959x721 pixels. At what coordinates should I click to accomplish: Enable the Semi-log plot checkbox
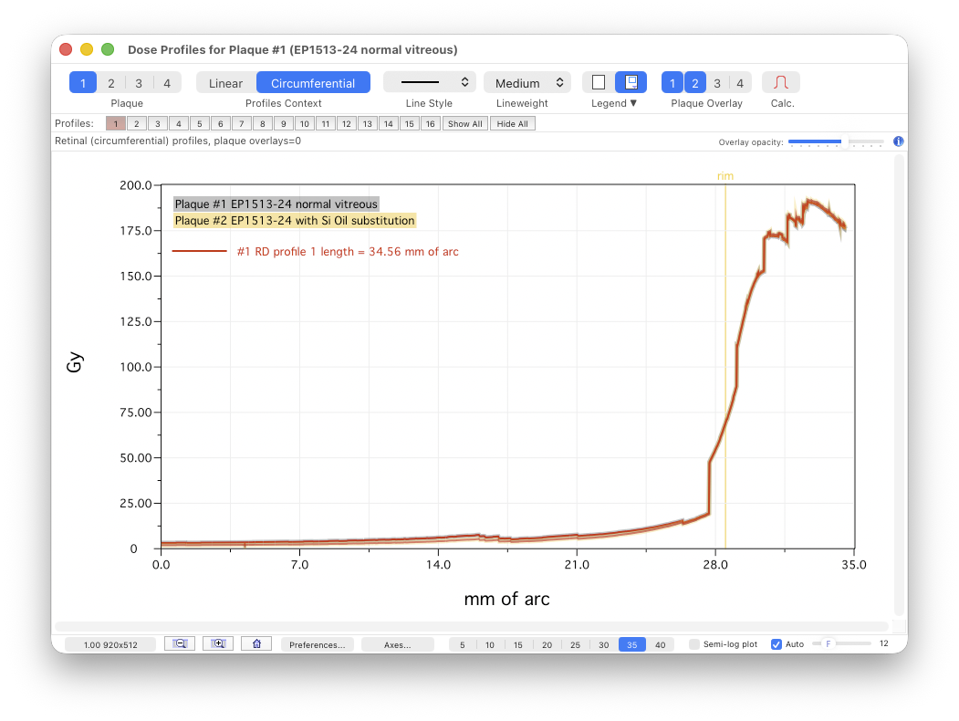[x=694, y=644]
